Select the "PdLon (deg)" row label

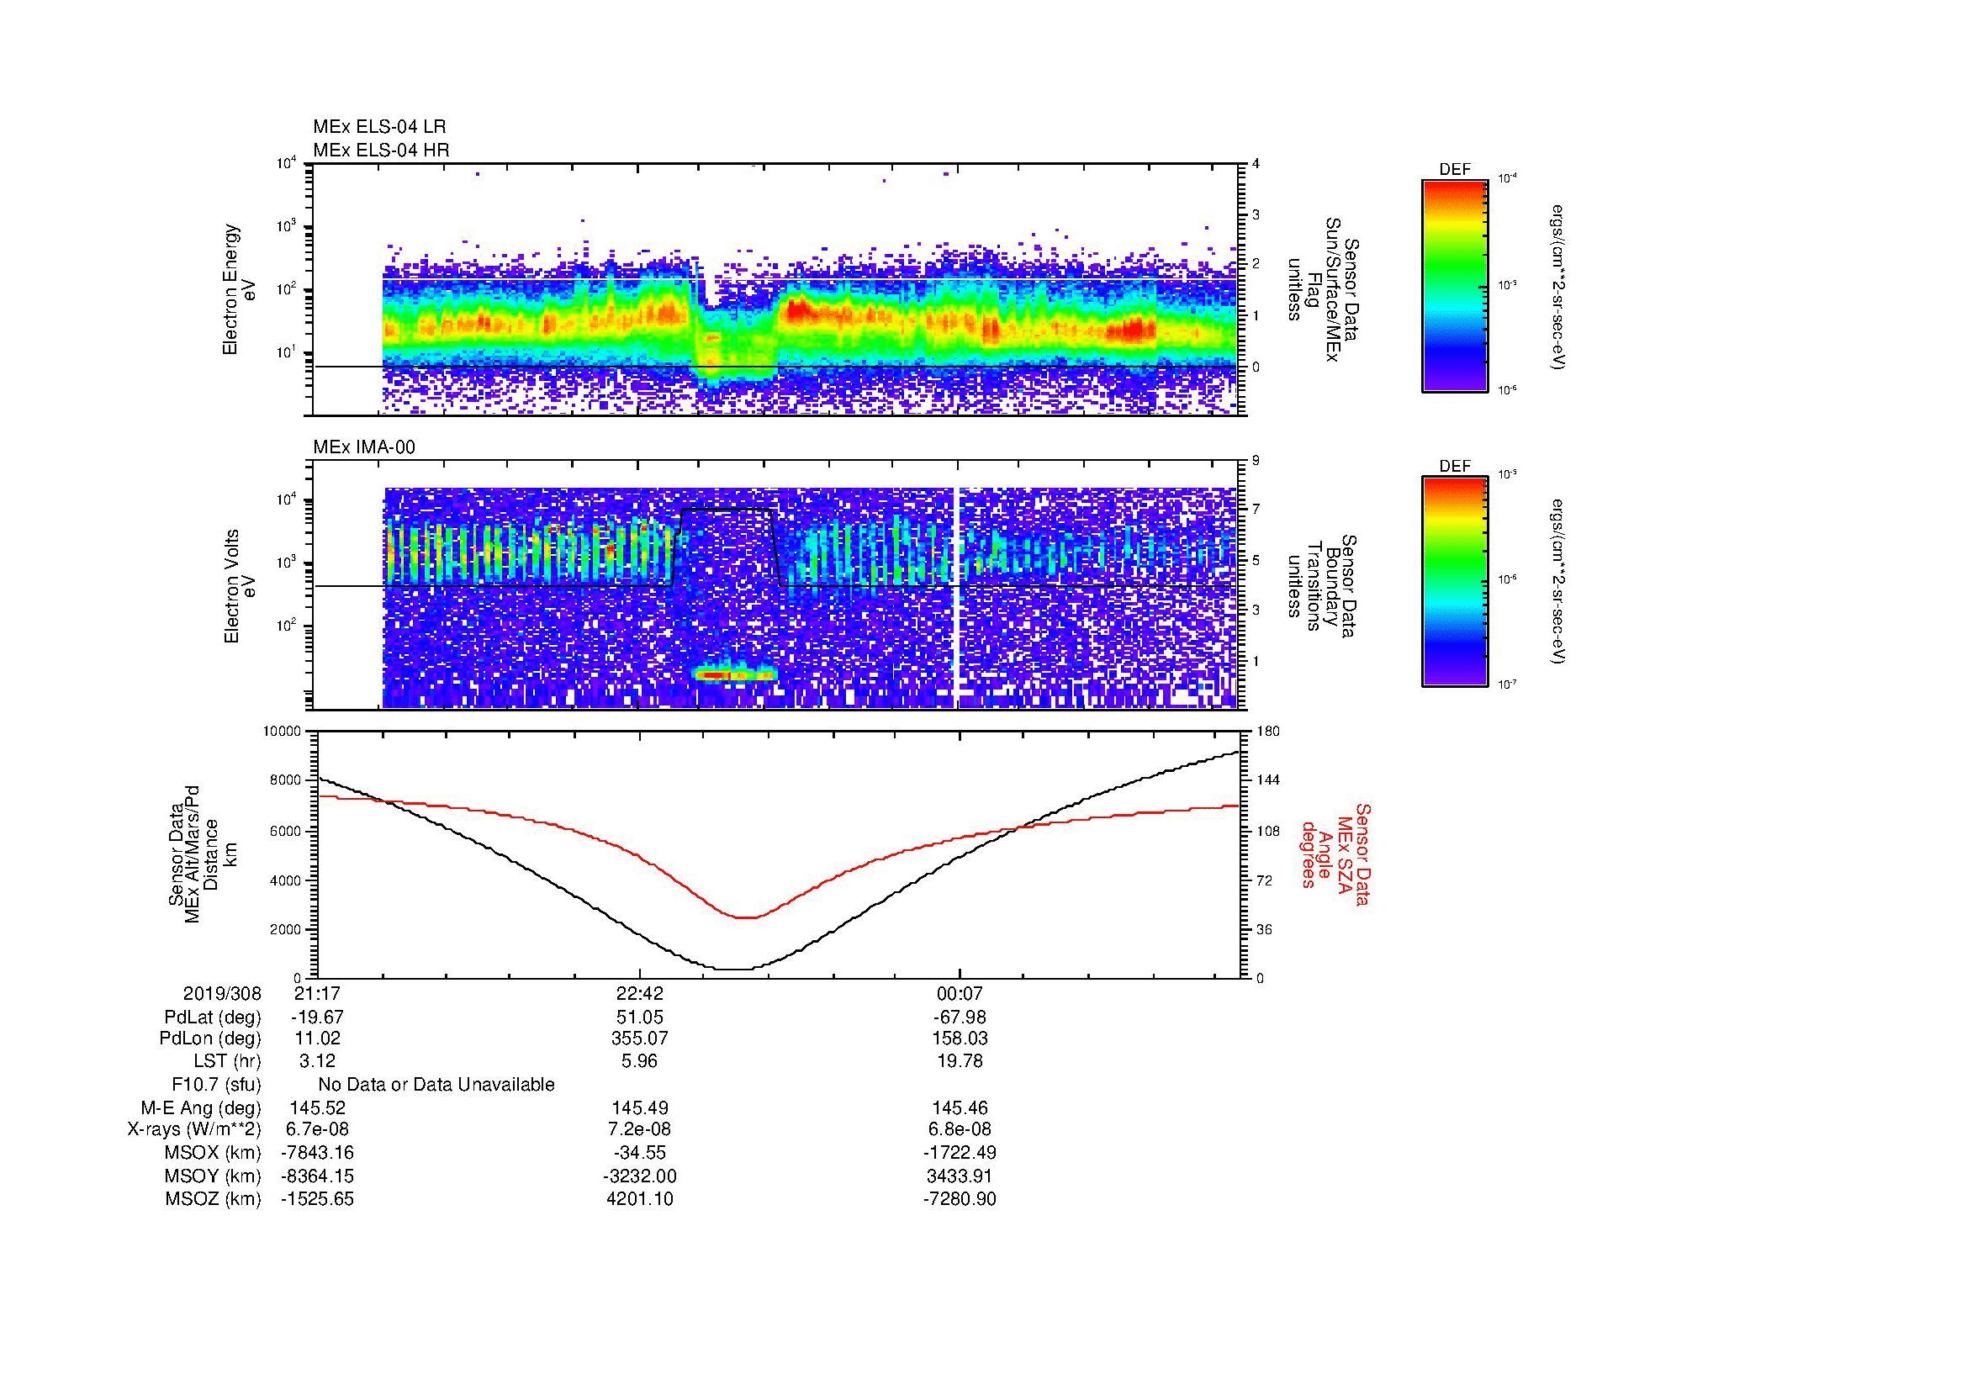click(210, 1039)
